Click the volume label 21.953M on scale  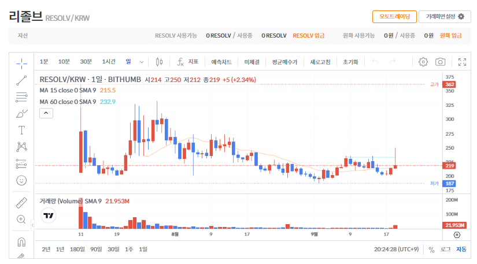click(454, 225)
